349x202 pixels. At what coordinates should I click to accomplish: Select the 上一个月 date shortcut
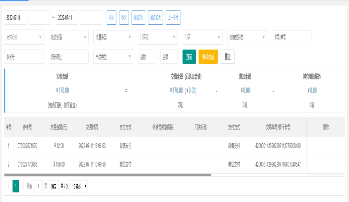(173, 18)
